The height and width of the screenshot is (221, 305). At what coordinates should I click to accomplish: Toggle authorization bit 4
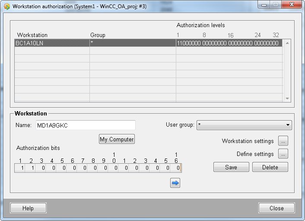[x=51, y=168]
